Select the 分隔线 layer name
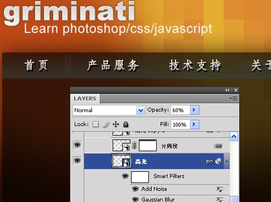The height and width of the screenshot is (202, 271). point(170,146)
